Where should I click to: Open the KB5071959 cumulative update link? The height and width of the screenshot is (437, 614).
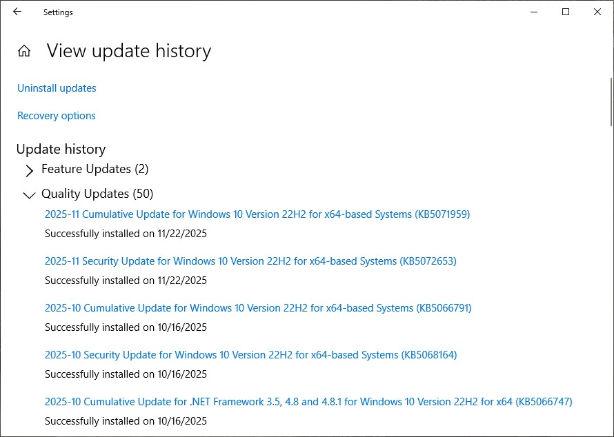pos(257,214)
